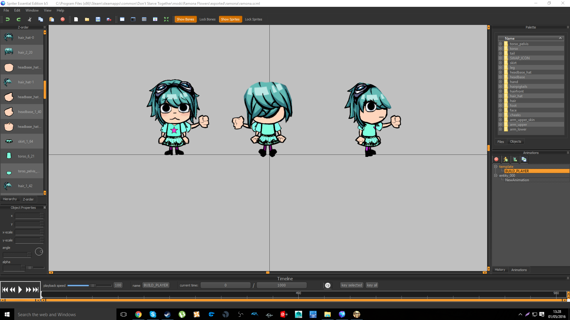The image size is (570, 320).
Task: Click the add animation filmstrip icon
Action: (515, 160)
